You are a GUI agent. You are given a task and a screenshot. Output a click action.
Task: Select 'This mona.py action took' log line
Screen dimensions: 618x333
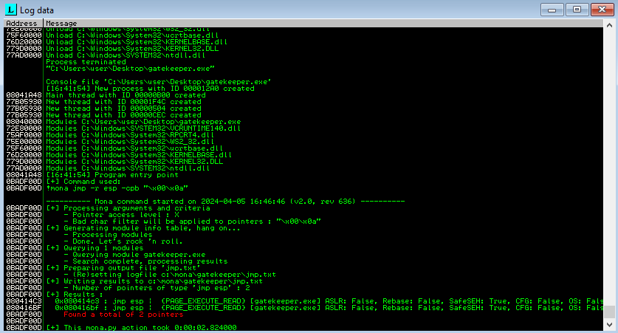[140, 327]
